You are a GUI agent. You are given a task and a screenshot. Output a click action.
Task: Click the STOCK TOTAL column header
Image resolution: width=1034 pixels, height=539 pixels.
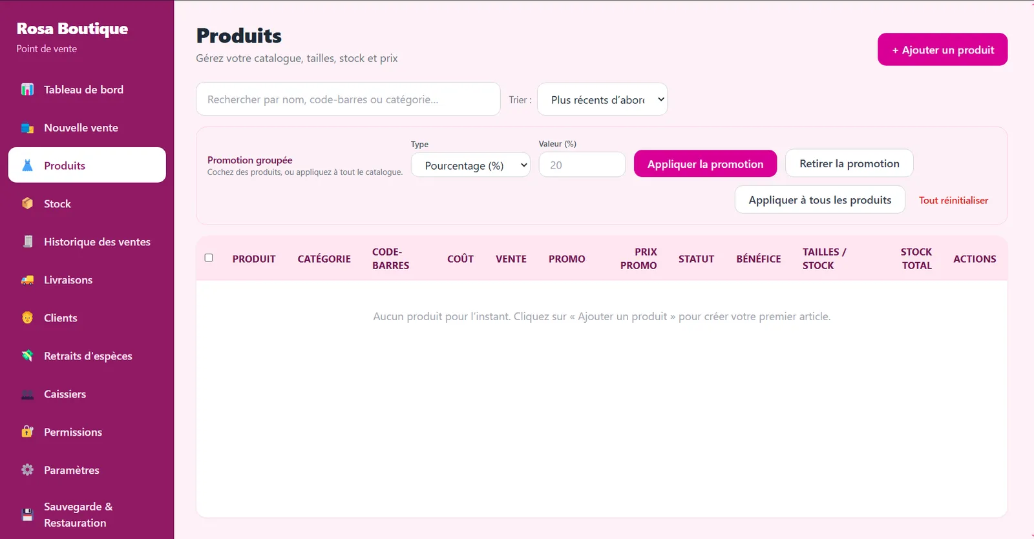pyautogui.click(x=916, y=258)
